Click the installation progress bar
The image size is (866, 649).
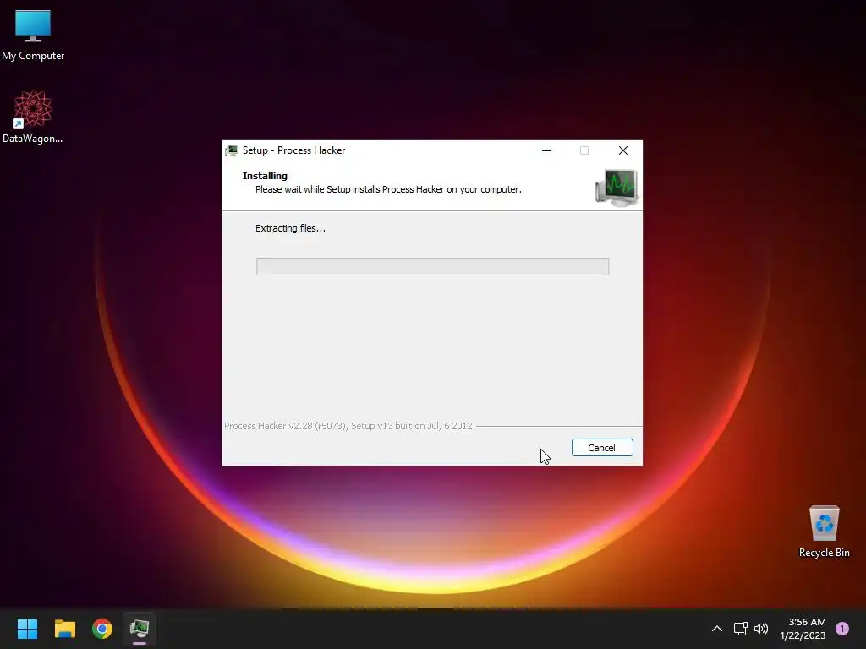[432, 266]
